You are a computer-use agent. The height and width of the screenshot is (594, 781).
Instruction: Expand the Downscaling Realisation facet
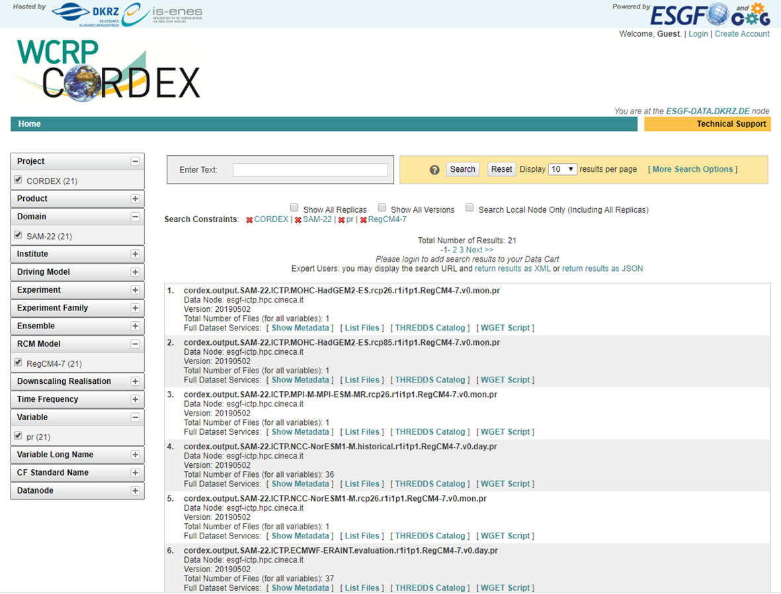coord(135,381)
